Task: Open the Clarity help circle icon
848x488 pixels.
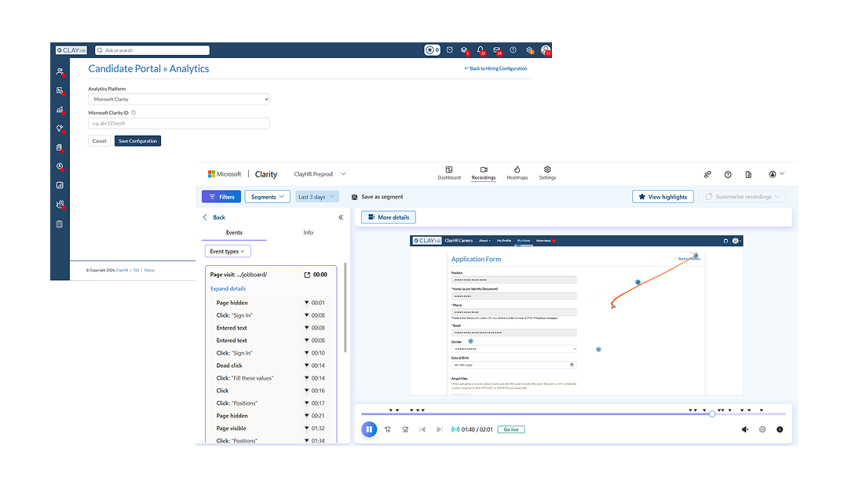Action: pos(728,174)
